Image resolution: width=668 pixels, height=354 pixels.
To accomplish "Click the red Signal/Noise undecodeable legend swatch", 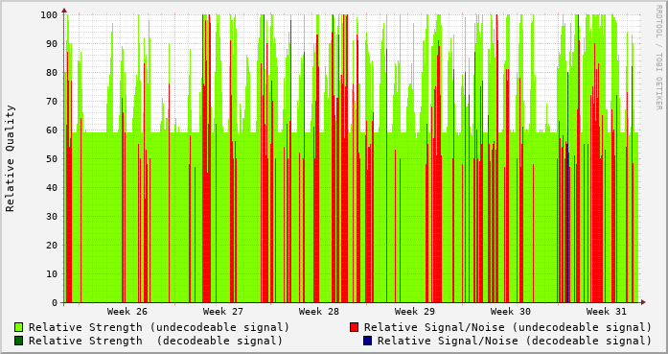I will pyautogui.click(x=354, y=327).
